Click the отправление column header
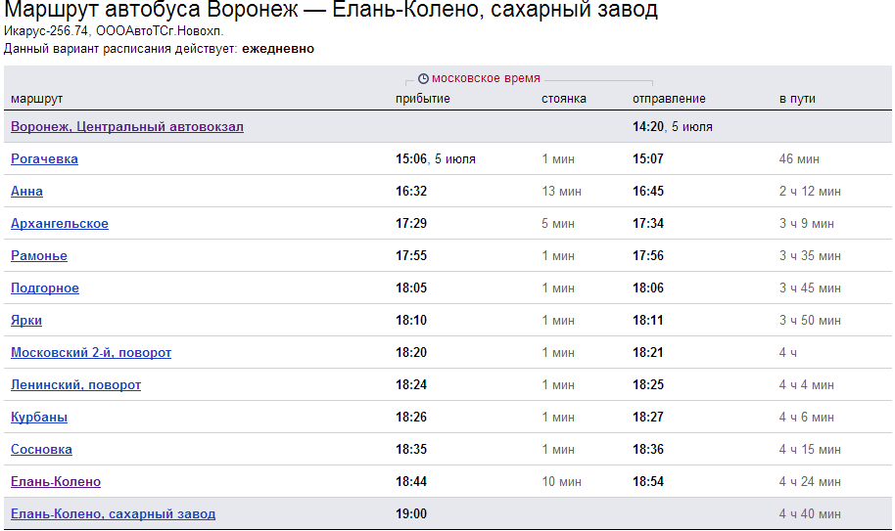The width and height of the screenshot is (895, 531). tap(669, 99)
